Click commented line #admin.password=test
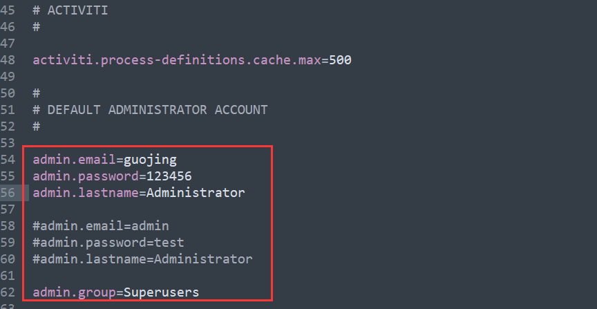This screenshot has height=309, width=597. [x=108, y=243]
